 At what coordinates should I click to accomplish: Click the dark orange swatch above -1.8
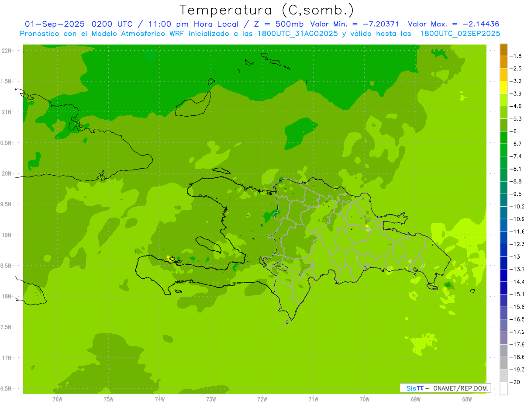point(503,50)
